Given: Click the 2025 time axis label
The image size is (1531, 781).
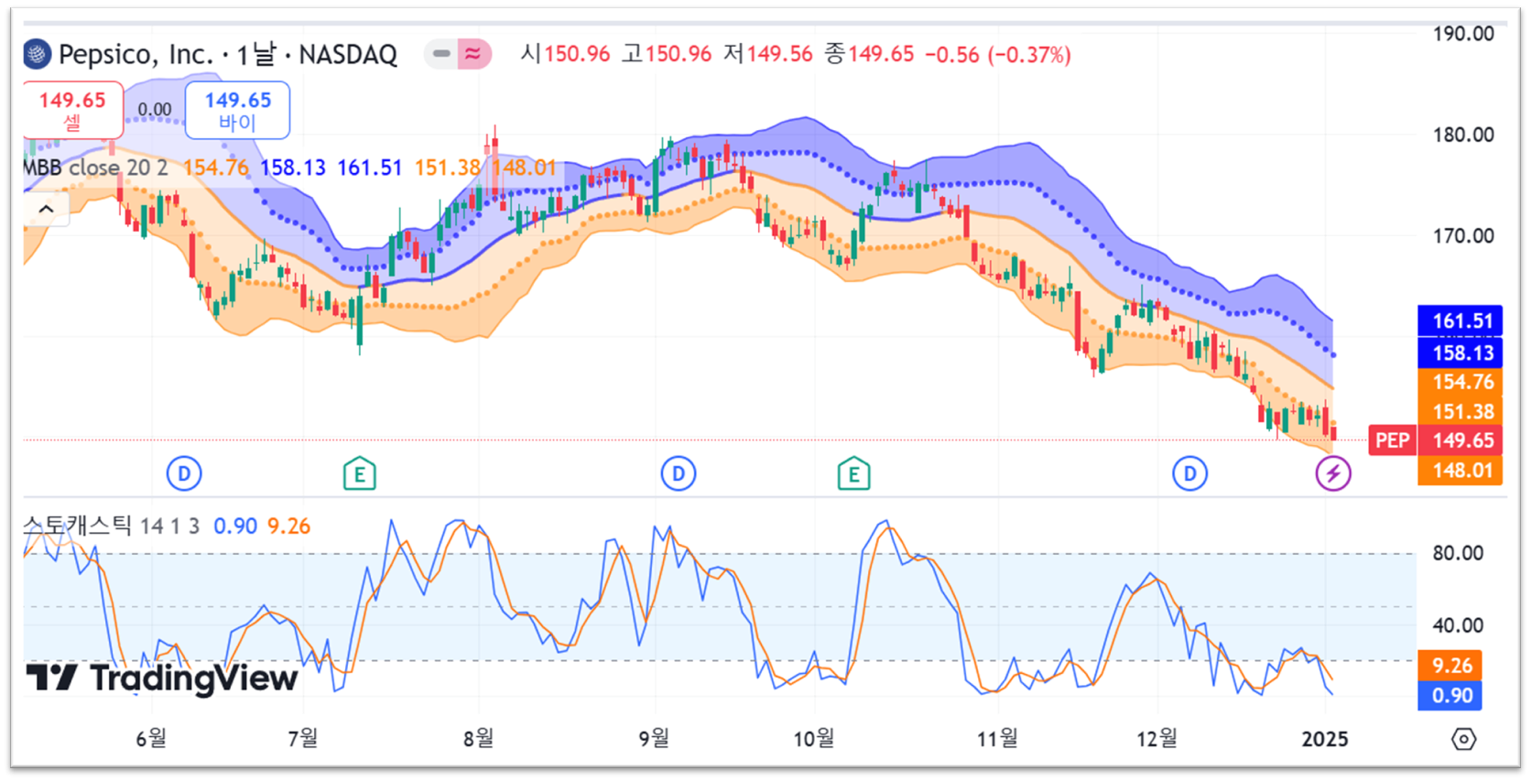Looking at the screenshot, I should (x=1324, y=739).
